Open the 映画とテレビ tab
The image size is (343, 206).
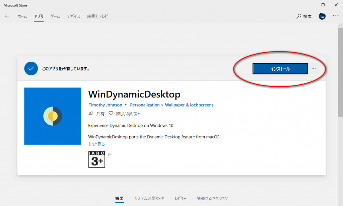click(x=97, y=16)
